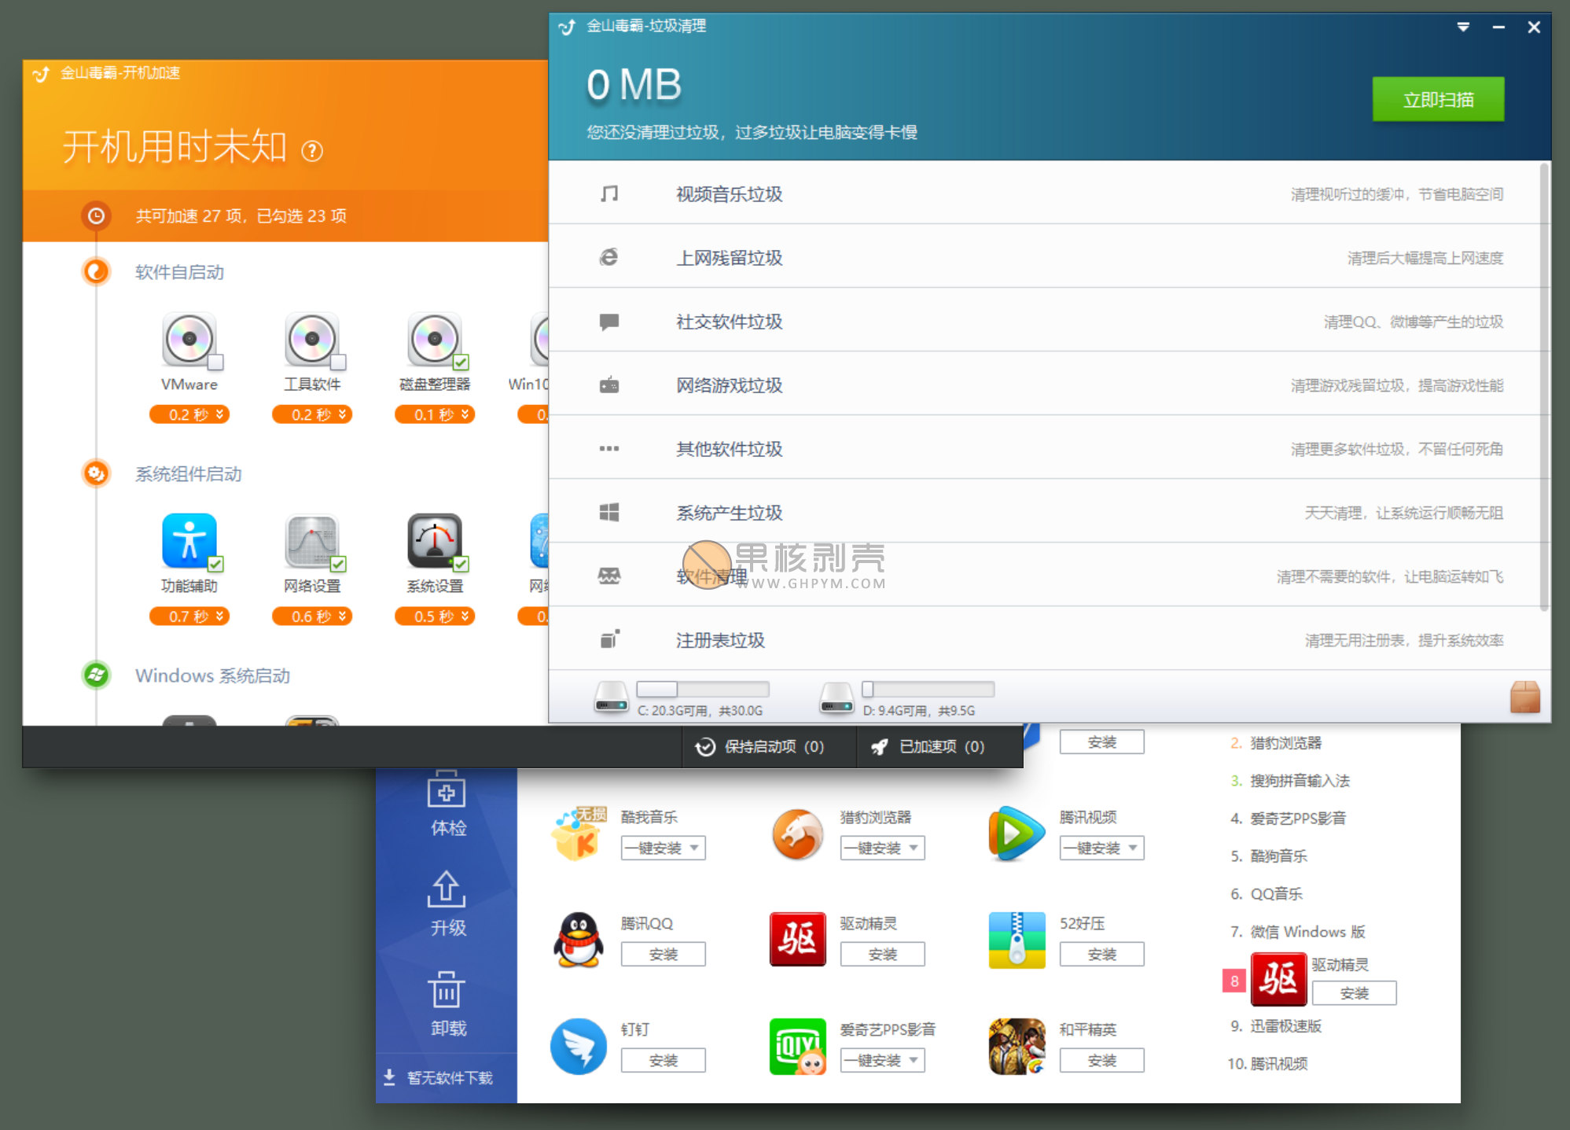Expand the 0.2 秒 dropdown under VMware
This screenshot has height=1130, width=1570.
(x=189, y=414)
